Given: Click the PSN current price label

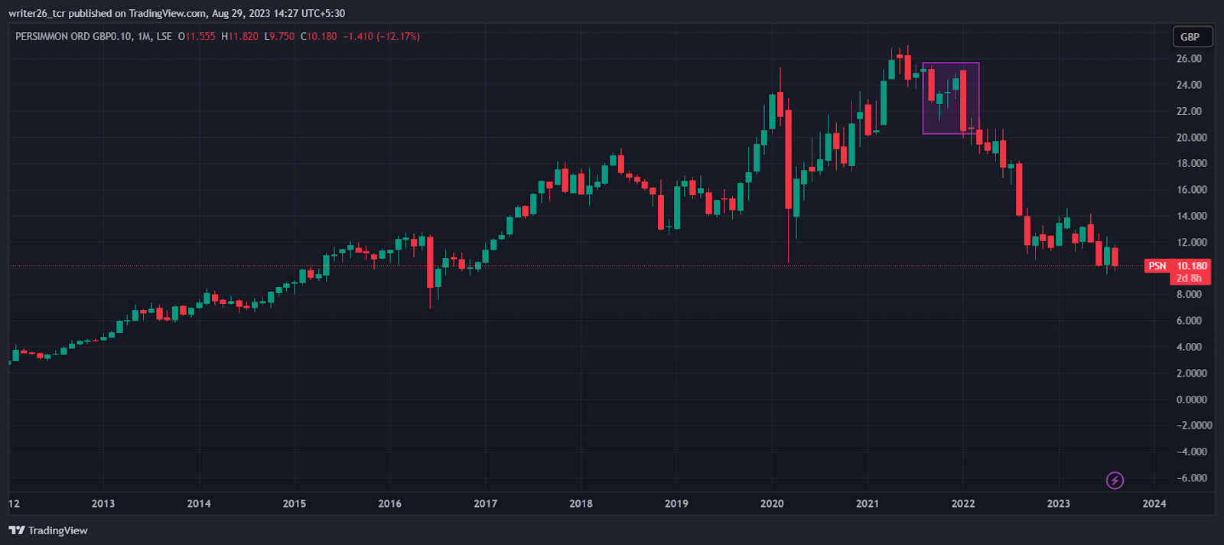Looking at the screenshot, I should pyautogui.click(x=1157, y=266).
